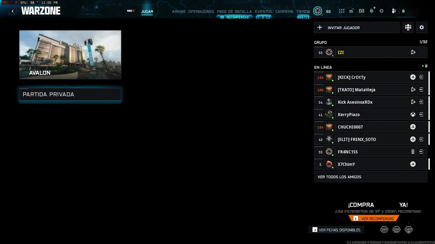Select friend [TKATO] MataVieja

pyautogui.click(x=371, y=90)
